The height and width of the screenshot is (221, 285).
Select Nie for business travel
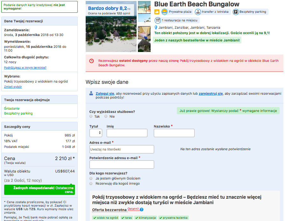click(x=106, y=116)
